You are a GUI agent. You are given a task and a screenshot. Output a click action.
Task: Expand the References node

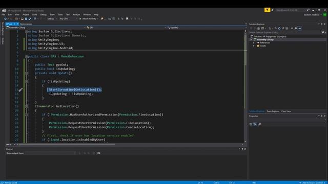point(254,43)
